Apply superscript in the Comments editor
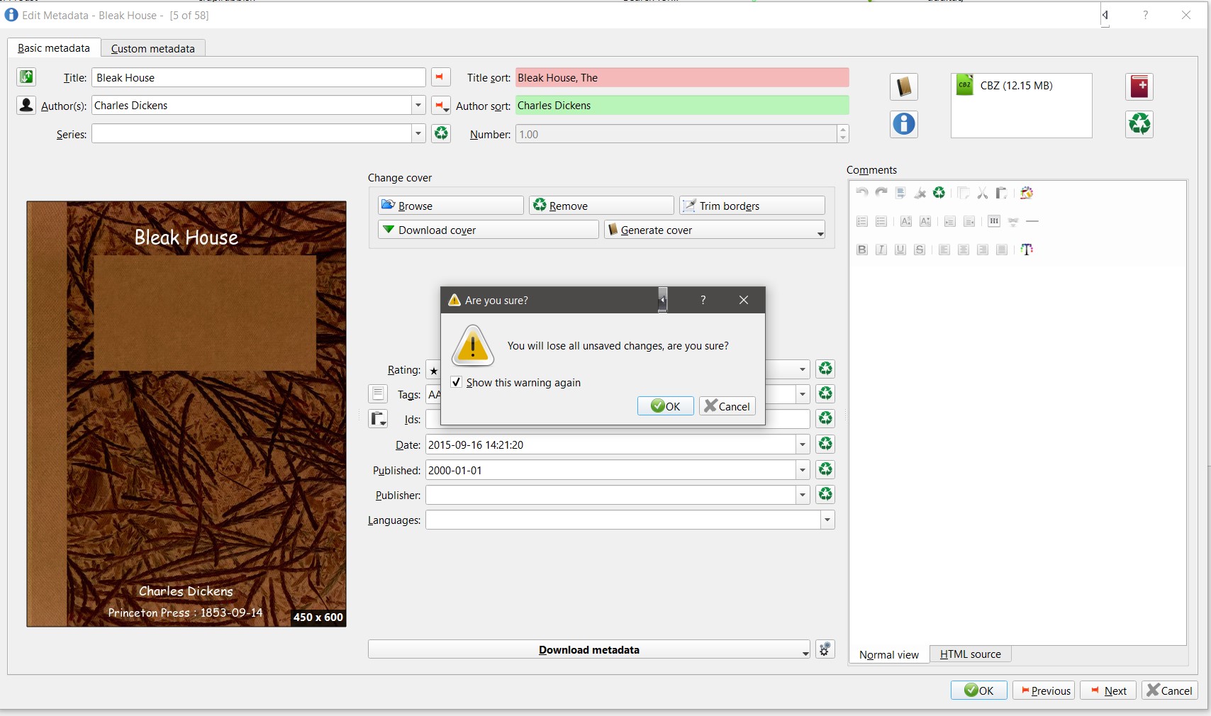The width and height of the screenshot is (1211, 716). tap(905, 221)
